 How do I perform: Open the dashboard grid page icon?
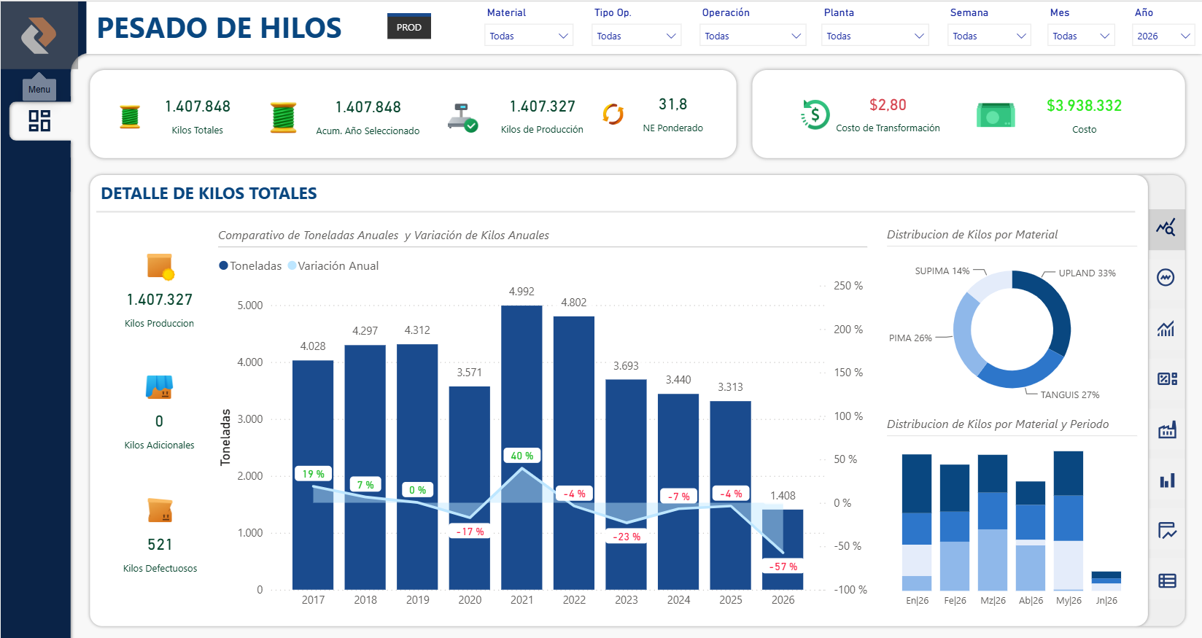pyautogui.click(x=39, y=120)
